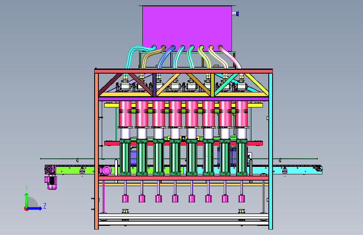The height and width of the screenshot is (235, 363).
Task: Select the green conveyor section on the left
Action: pos(75,170)
